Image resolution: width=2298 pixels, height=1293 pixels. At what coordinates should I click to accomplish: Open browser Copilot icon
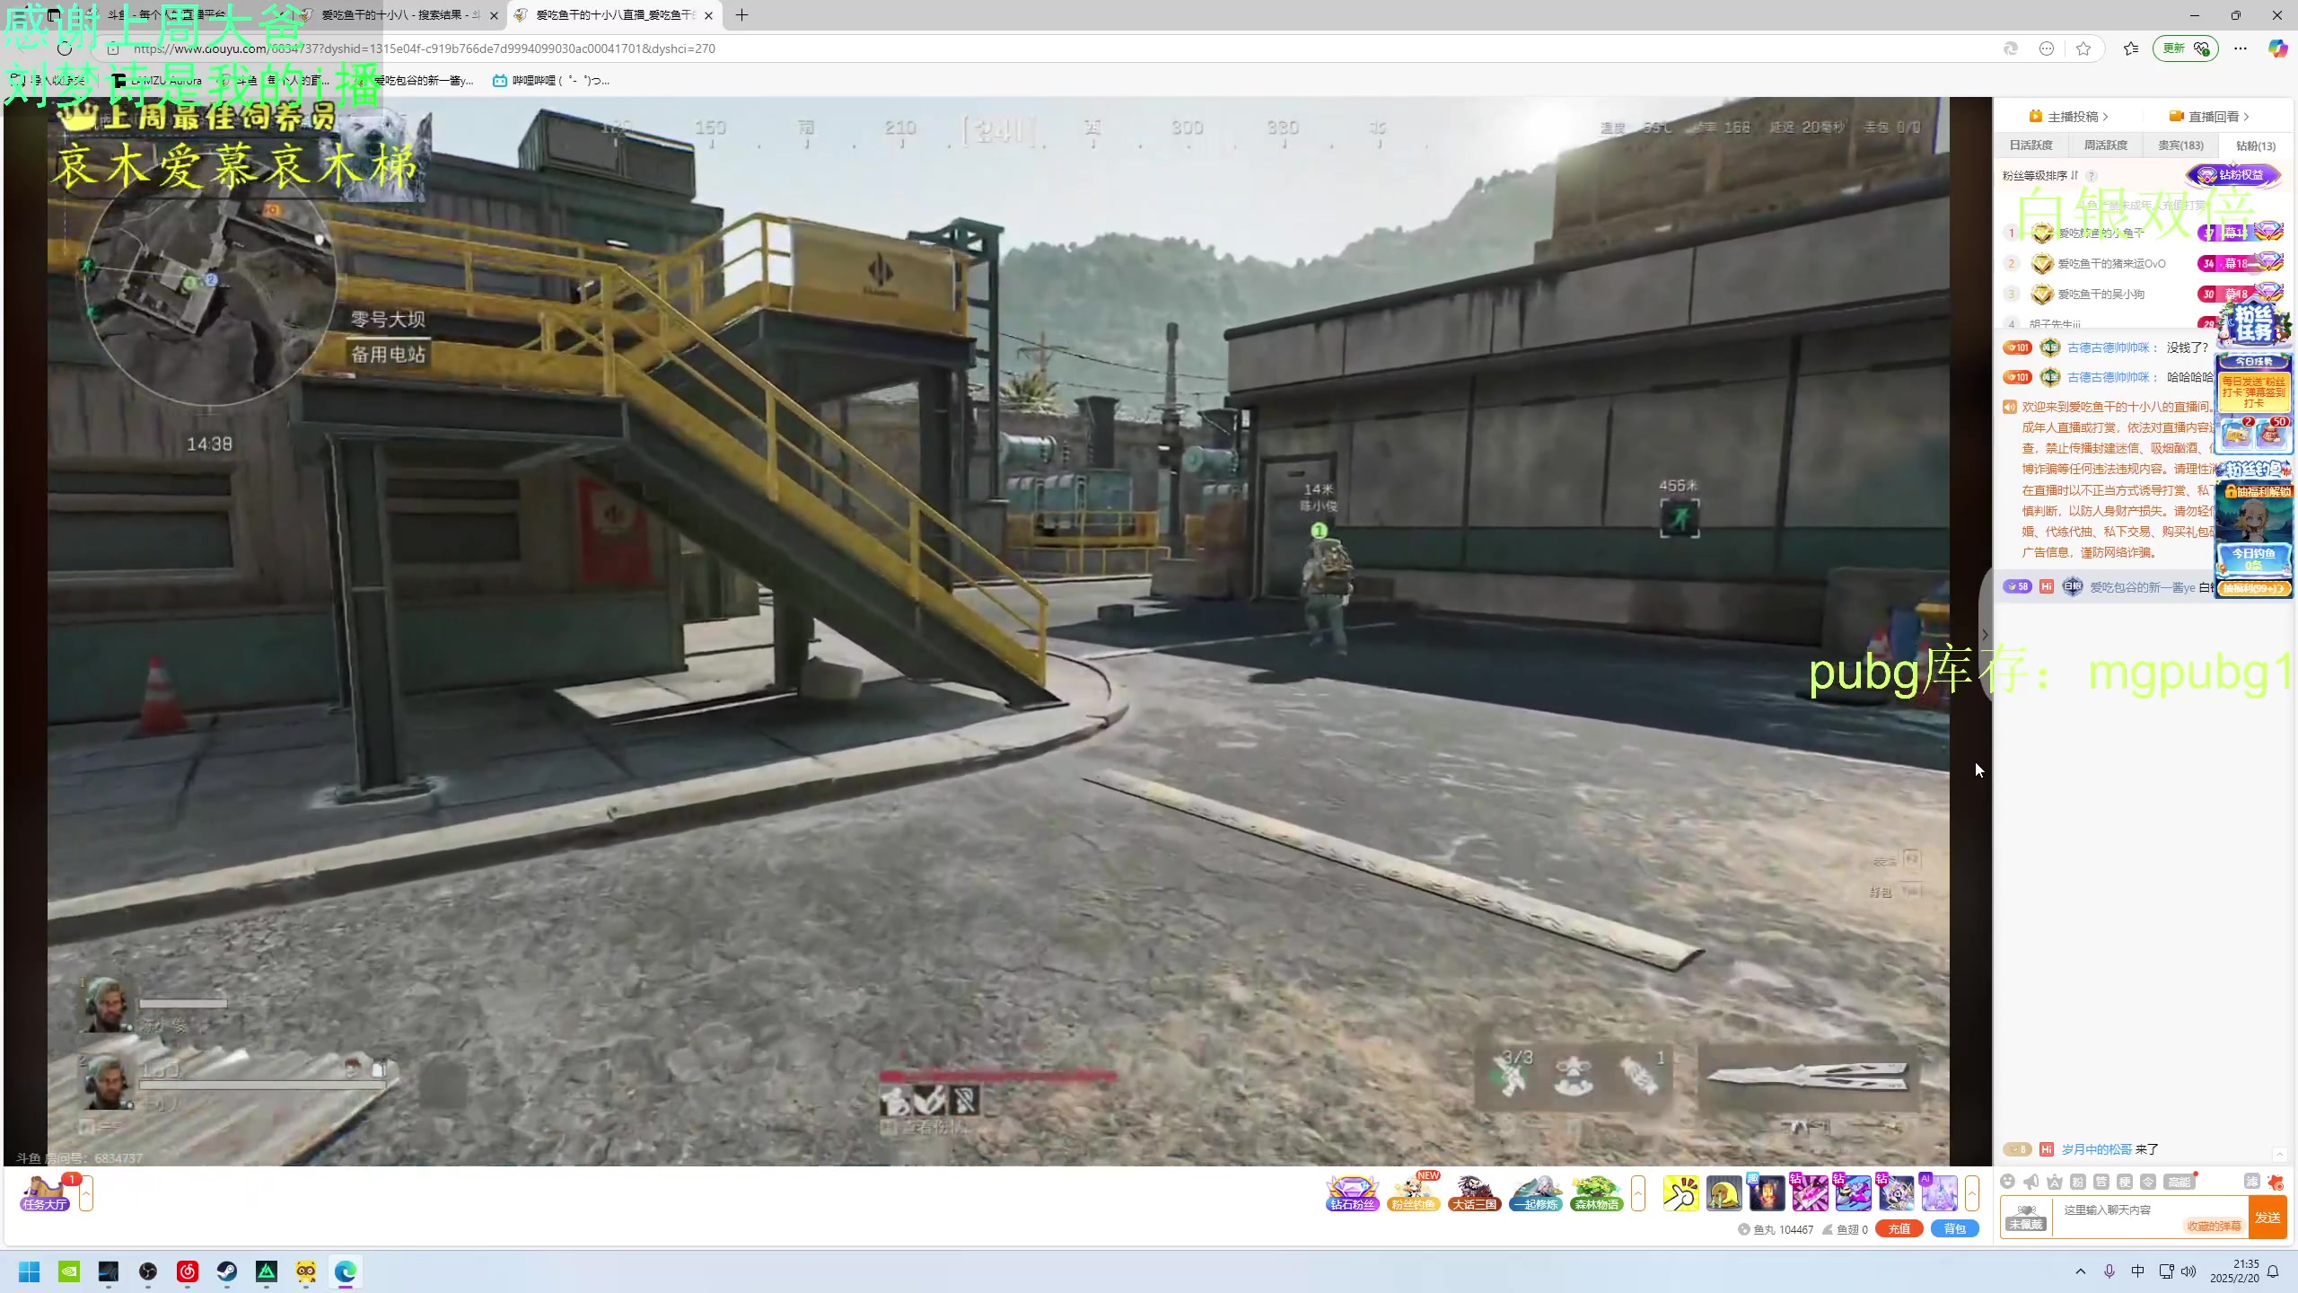pos(2277,48)
